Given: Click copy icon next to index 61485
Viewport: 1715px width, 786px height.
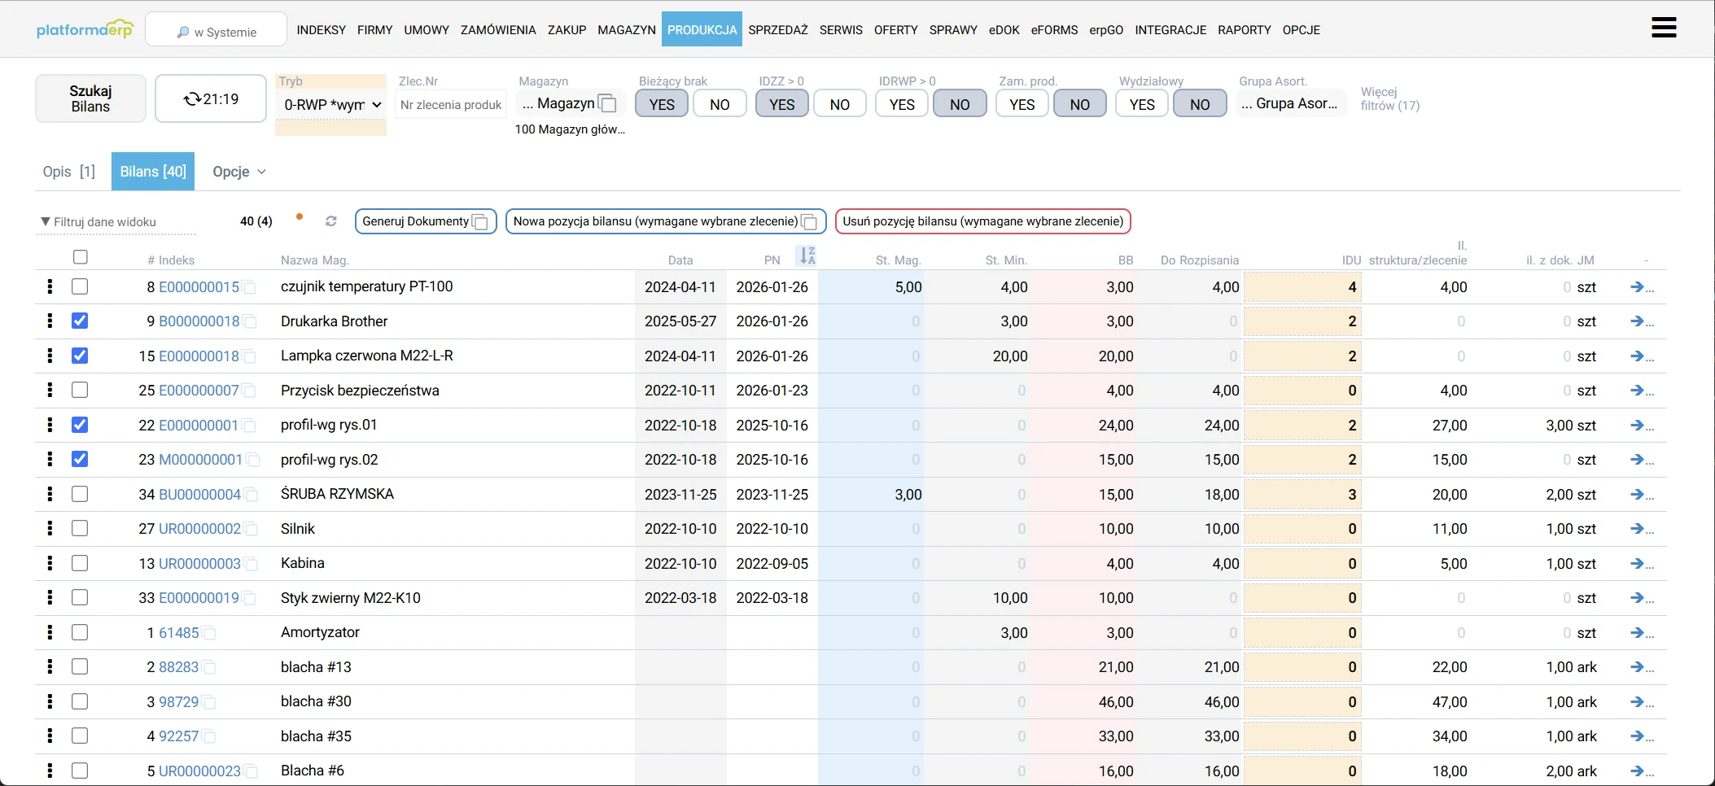Looking at the screenshot, I should (x=209, y=633).
